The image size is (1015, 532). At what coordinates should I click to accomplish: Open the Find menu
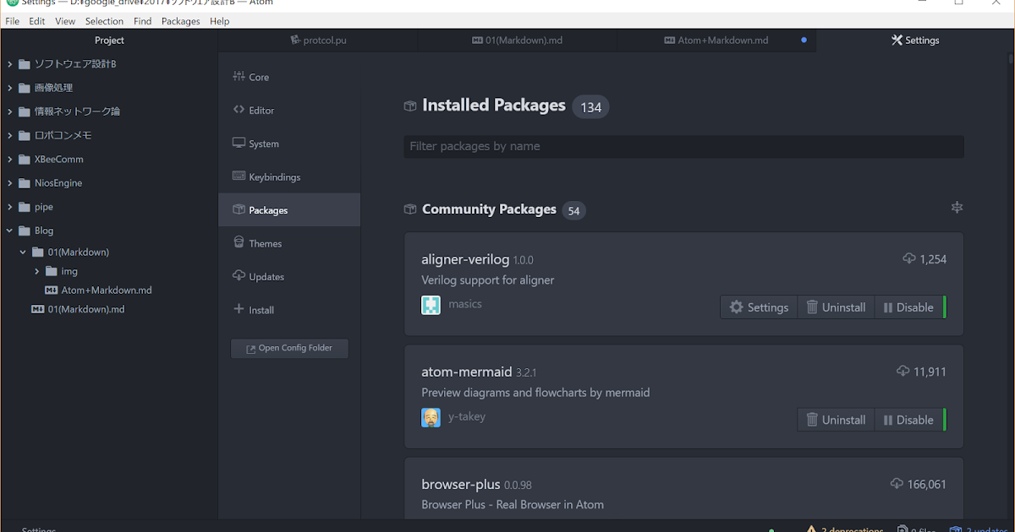pos(143,21)
